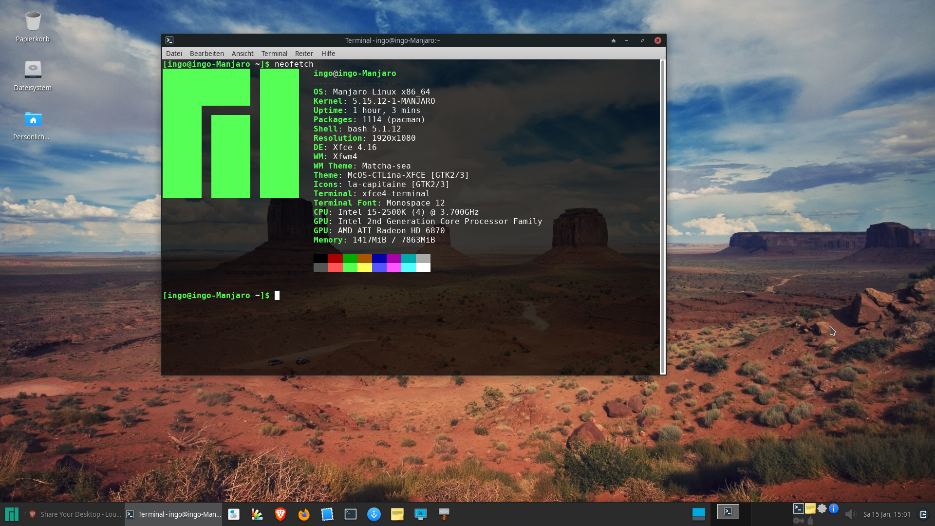
Task: Launch Firefox from the panel
Action: (x=303, y=514)
